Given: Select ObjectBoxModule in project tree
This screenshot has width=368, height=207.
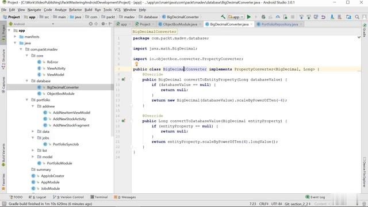Looking at the screenshot, I should tap(60, 93).
